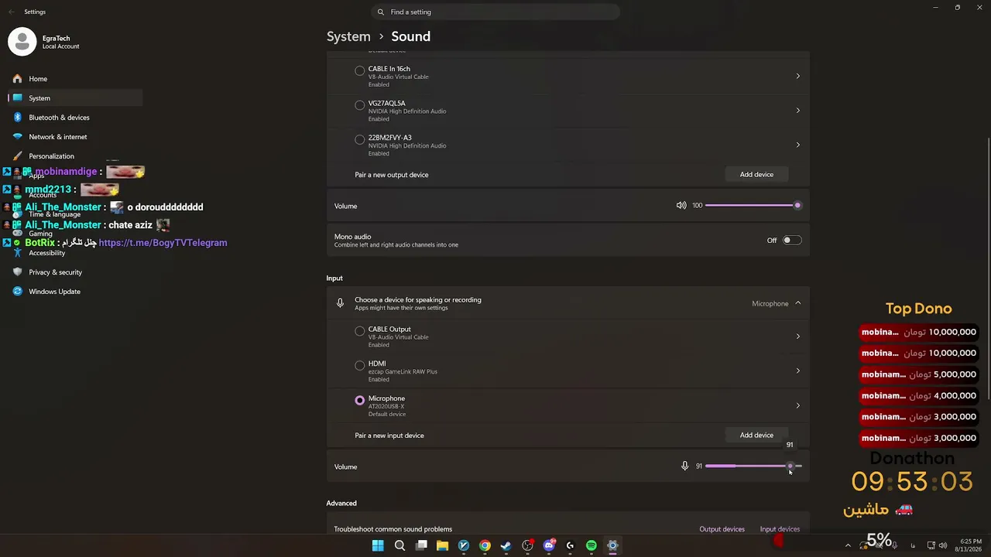This screenshot has width=991, height=557.
Task: Open HDMI input properties chevron
Action: [x=798, y=371]
